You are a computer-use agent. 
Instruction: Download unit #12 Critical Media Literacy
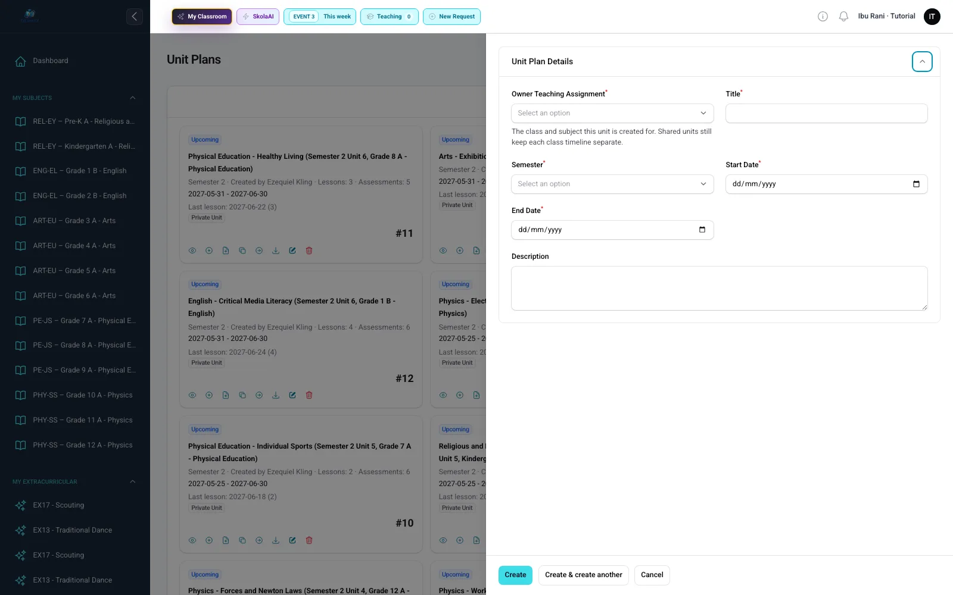click(276, 395)
